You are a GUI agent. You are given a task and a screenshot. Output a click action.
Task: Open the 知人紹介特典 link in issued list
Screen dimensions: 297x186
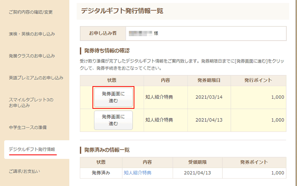pos(138,173)
